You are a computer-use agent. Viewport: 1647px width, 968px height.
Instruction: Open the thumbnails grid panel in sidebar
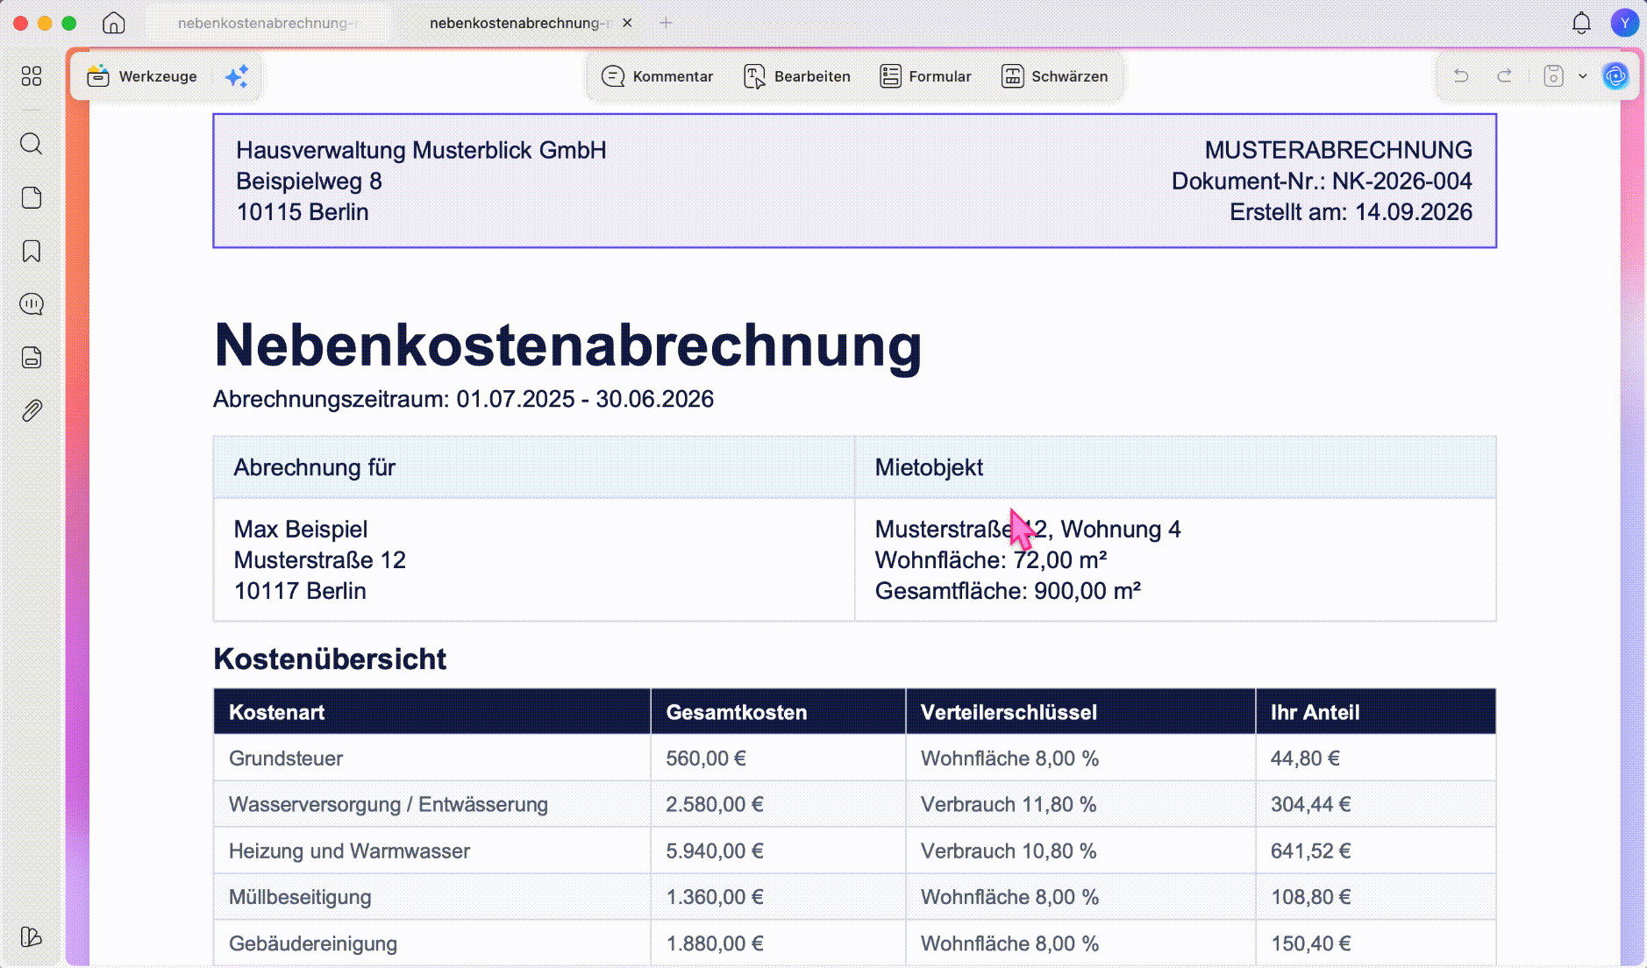pos(32,76)
